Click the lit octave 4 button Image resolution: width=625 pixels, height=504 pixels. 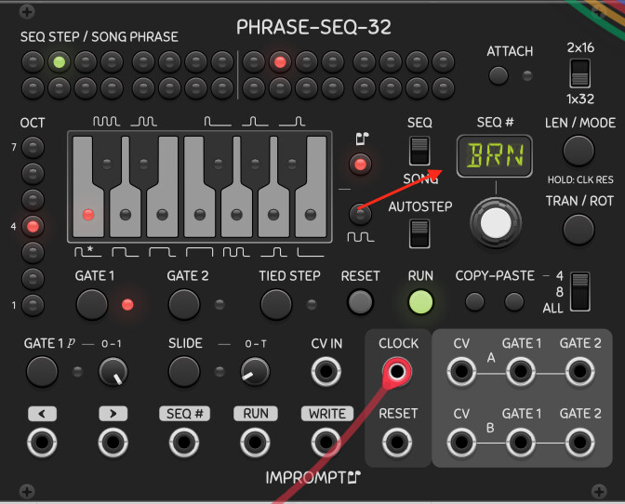33,226
